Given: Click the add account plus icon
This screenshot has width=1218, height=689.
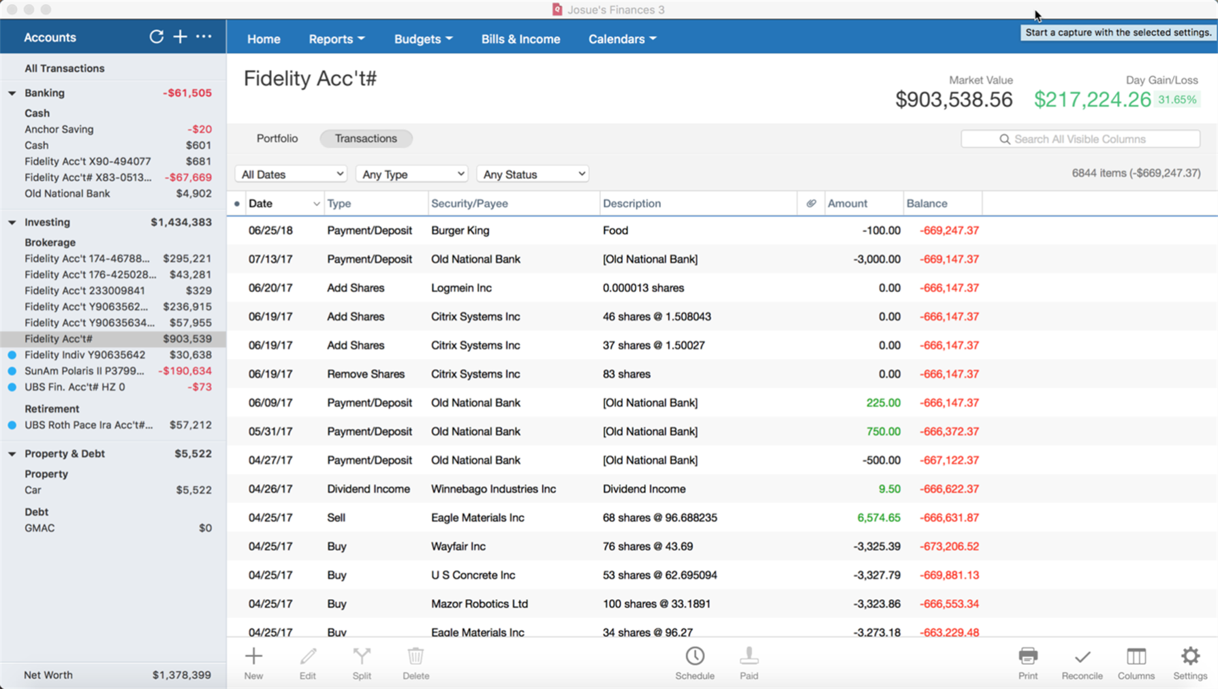Looking at the screenshot, I should tap(180, 37).
